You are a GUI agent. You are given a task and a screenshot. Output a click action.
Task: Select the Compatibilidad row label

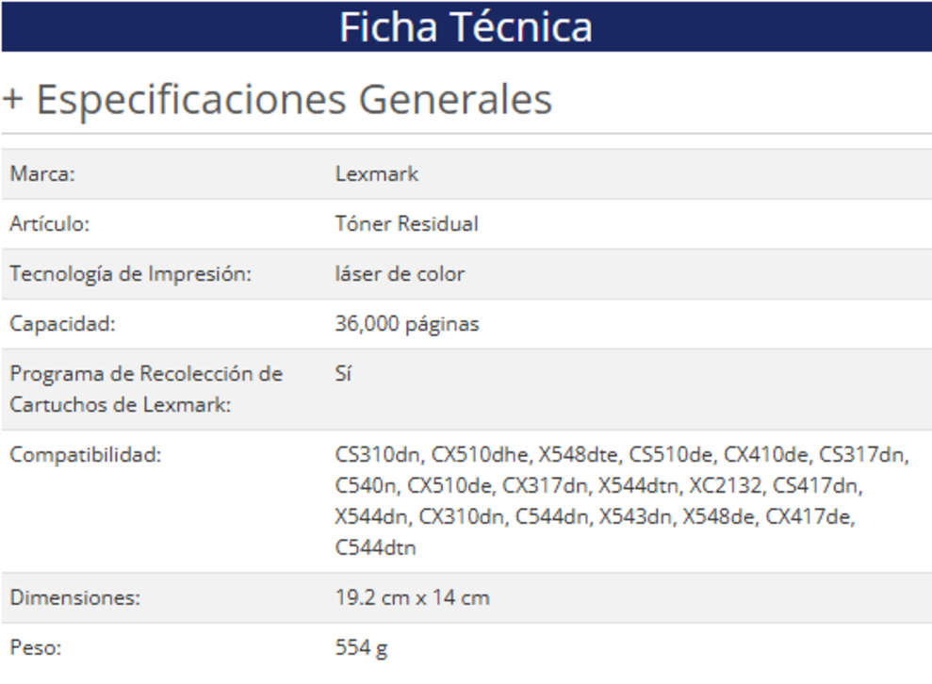(x=86, y=455)
